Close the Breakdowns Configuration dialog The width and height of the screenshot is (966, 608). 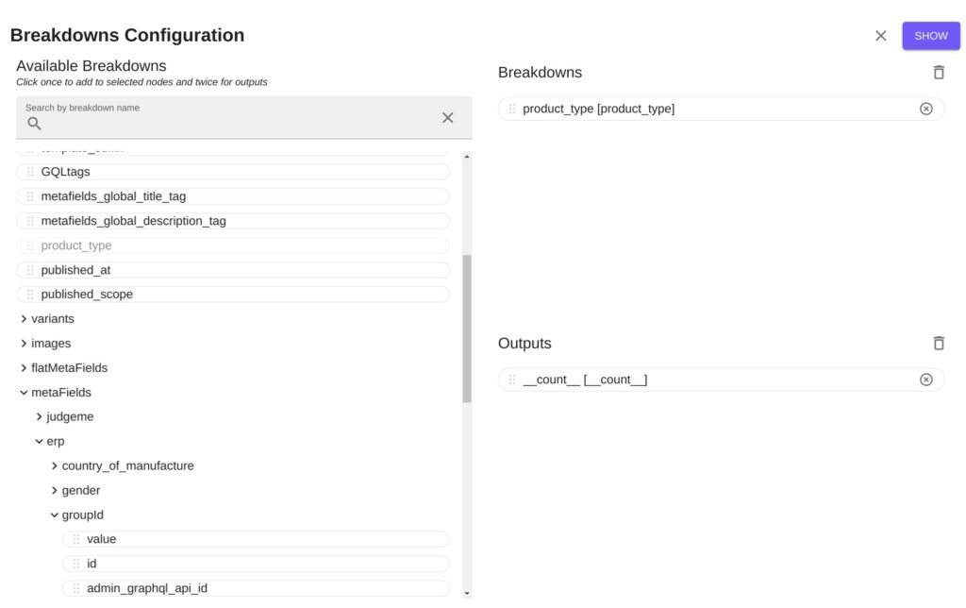[881, 36]
